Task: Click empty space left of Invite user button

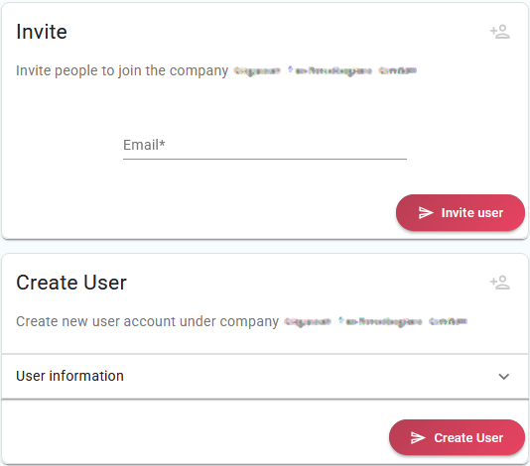Action: [202, 213]
